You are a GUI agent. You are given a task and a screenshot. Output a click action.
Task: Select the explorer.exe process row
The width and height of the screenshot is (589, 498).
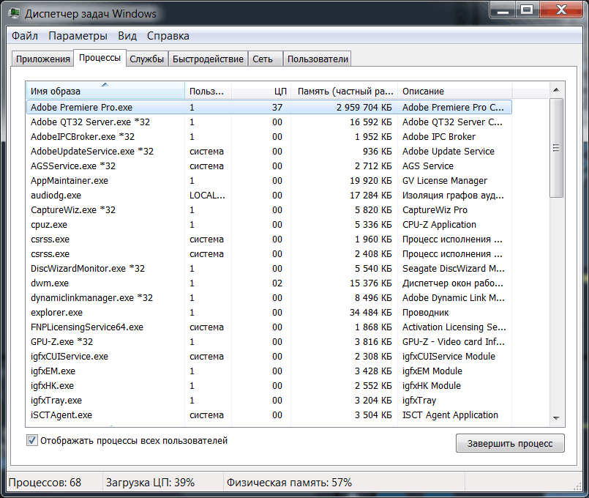[x=57, y=313]
